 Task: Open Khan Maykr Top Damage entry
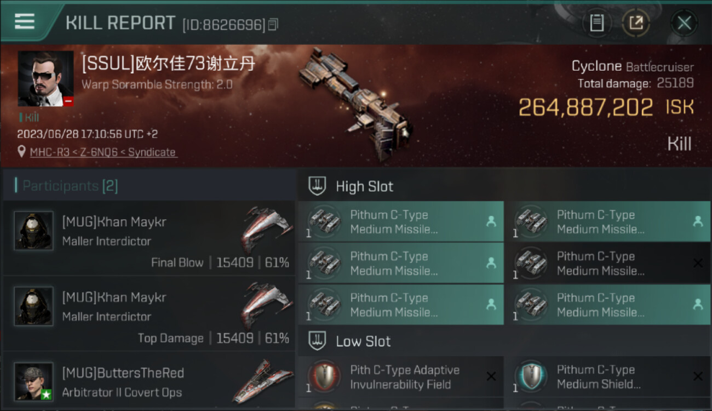pyautogui.click(x=149, y=313)
